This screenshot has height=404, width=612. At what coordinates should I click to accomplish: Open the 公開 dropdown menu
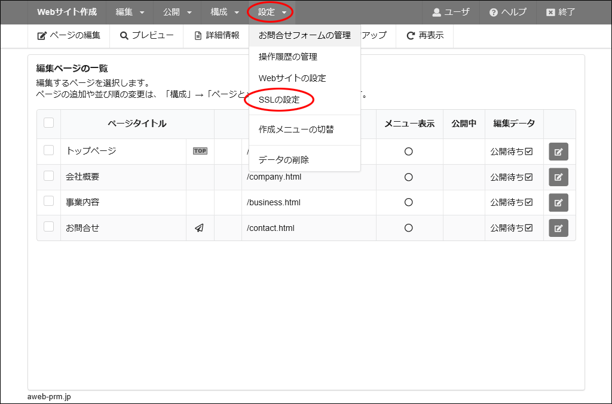pyautogui.click(x=178, y=12)
